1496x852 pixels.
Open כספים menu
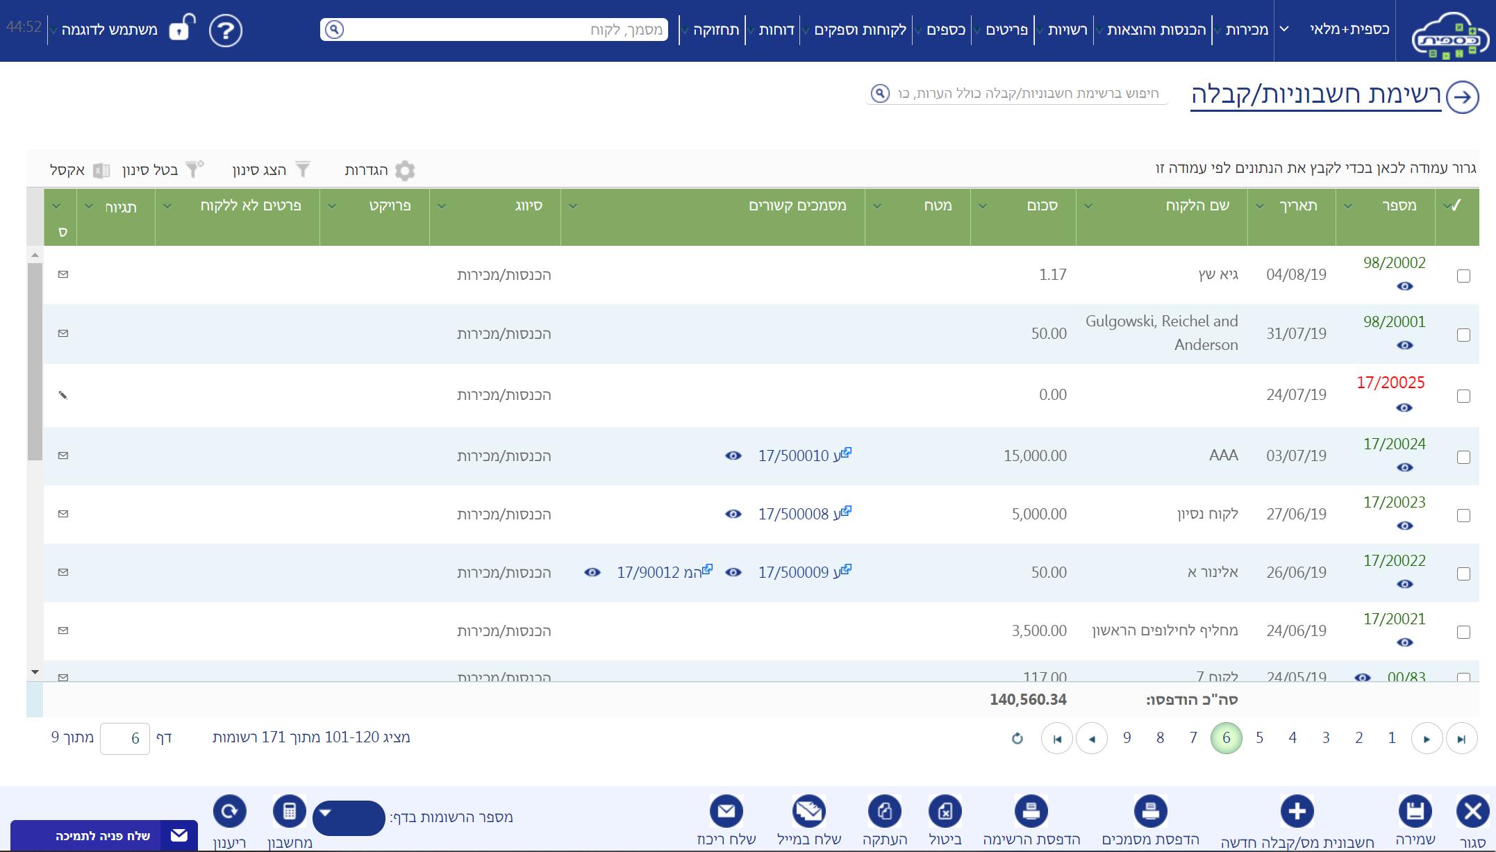pyautogui.click(x=946, y=30)
